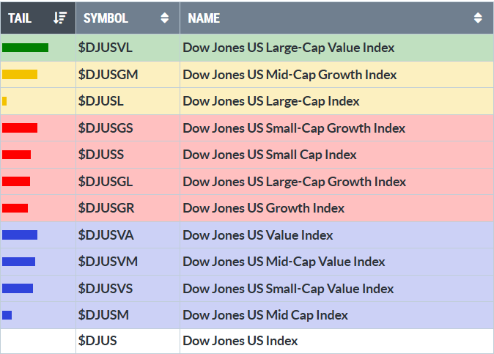Viewport: 494px width, 354px height.
Task: Sort by SYMBOL column arrows
Action: (164, 18)
